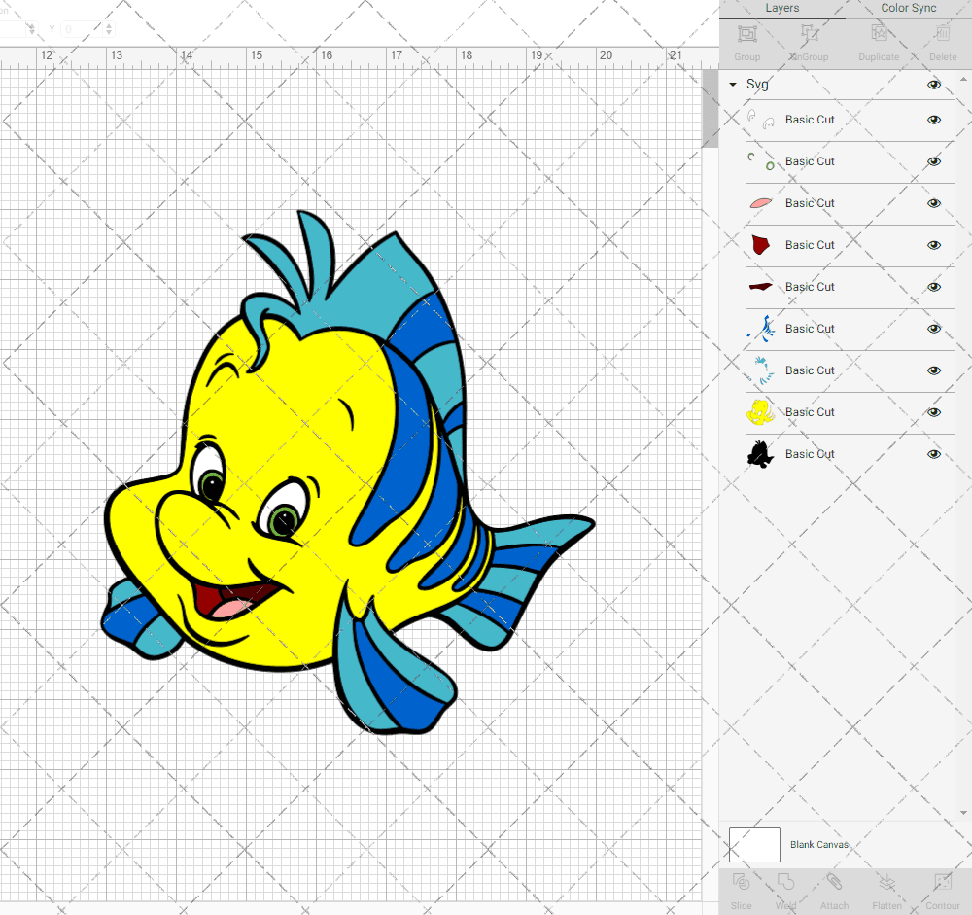This screenshot has height=915, width=972.
Task: Click the canvas vertical scrollbar thumb
Action: click(710, 108)
